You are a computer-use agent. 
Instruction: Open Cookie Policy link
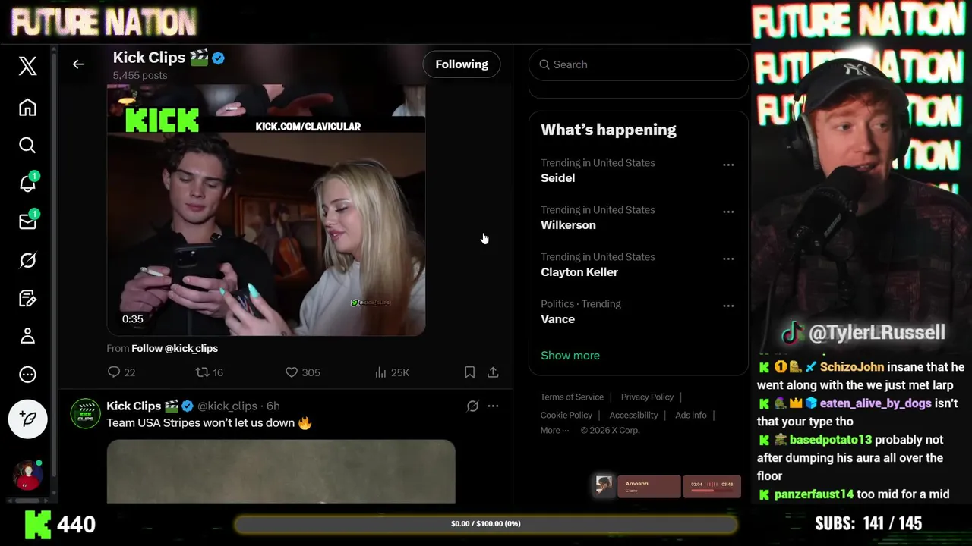(566, 415)
